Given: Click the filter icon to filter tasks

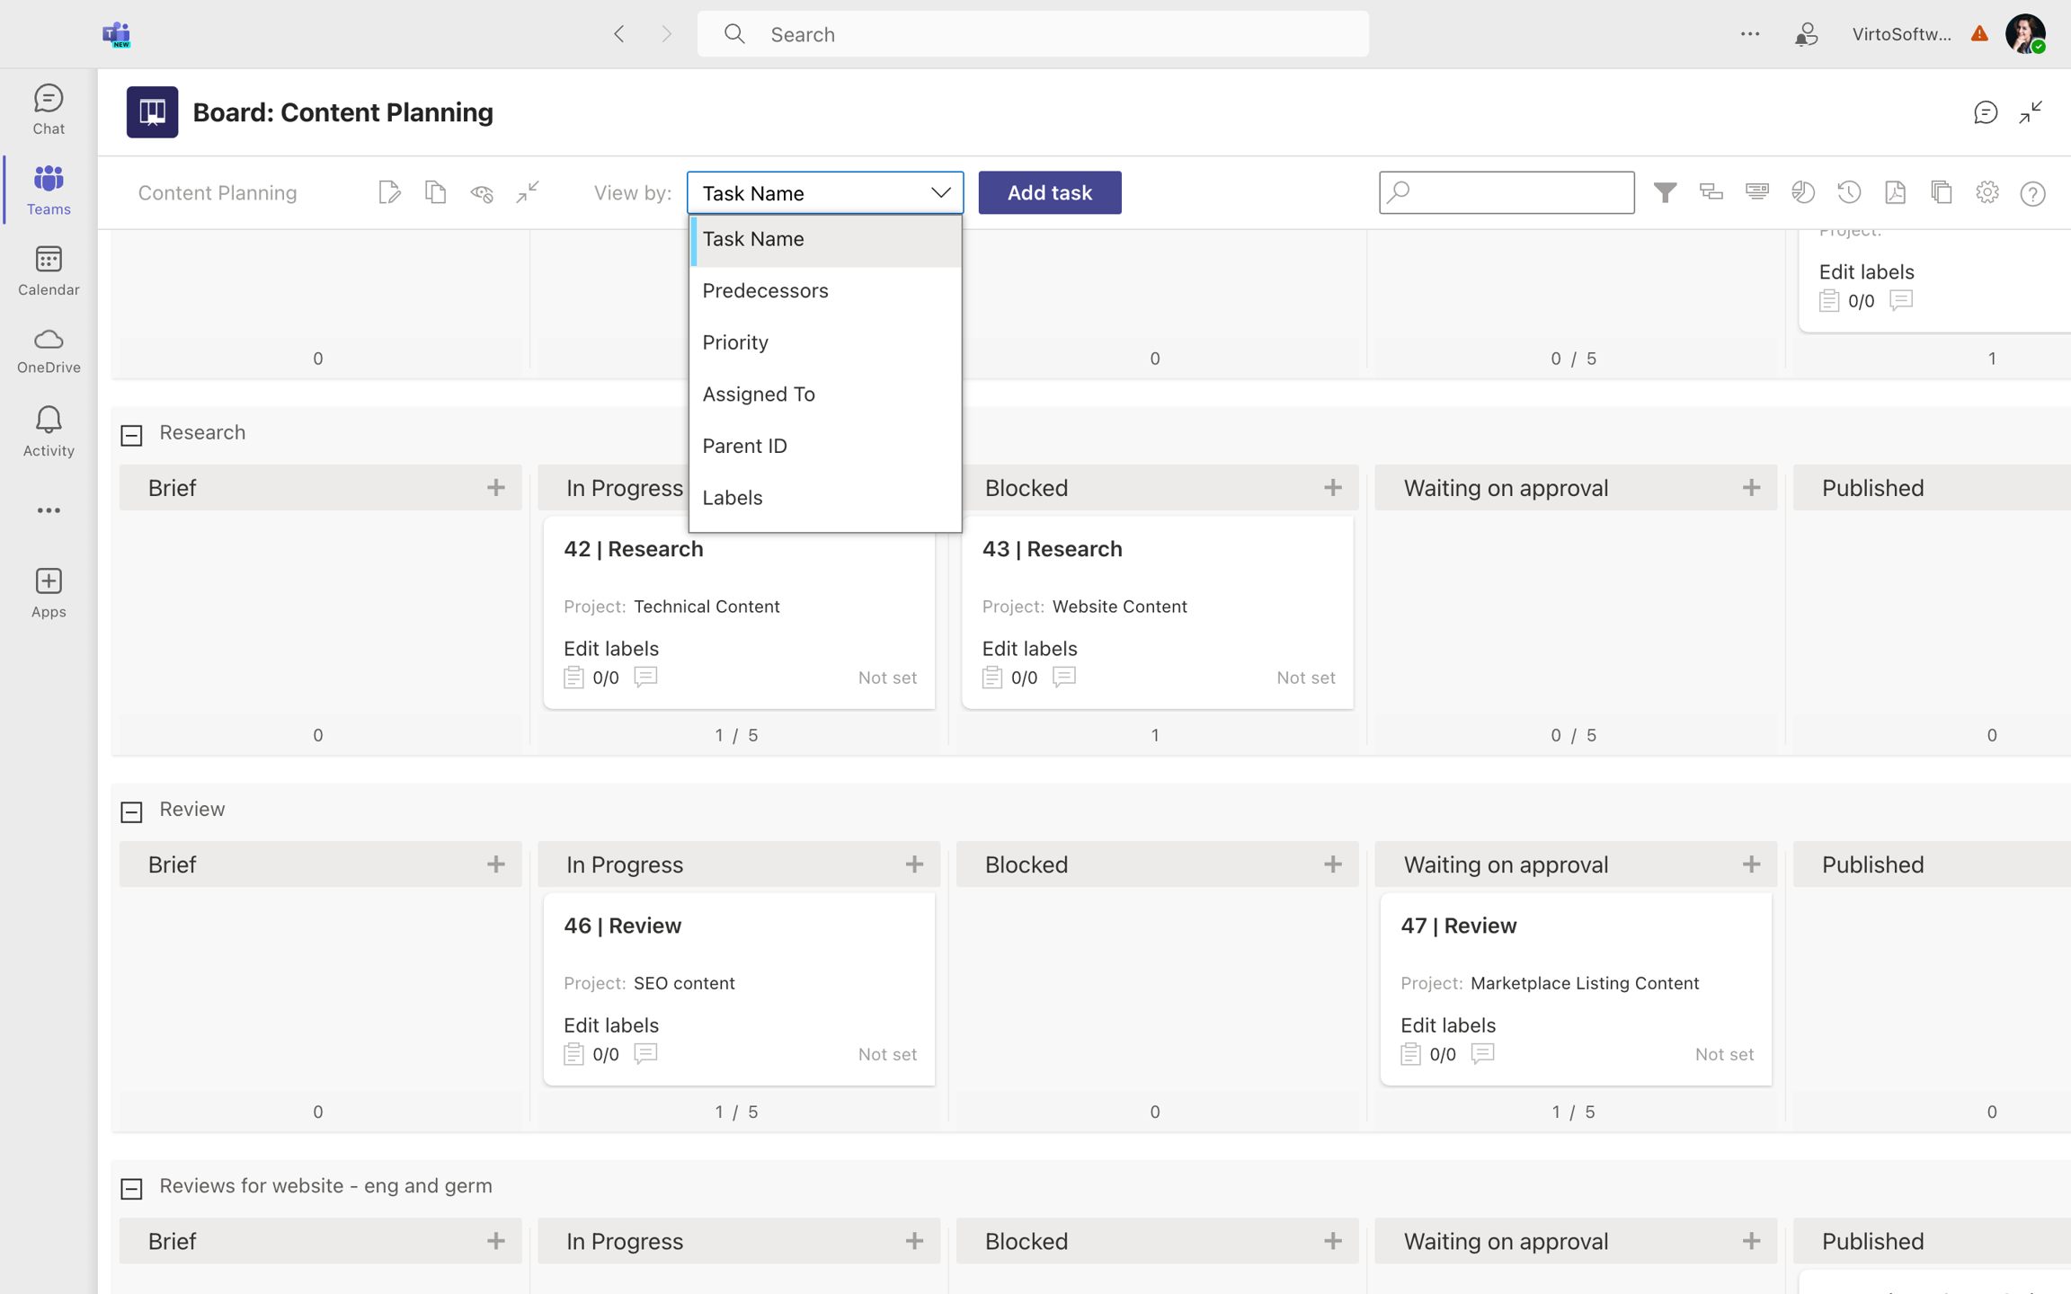Looking at the screenshot, I should tap(1666, 192).
